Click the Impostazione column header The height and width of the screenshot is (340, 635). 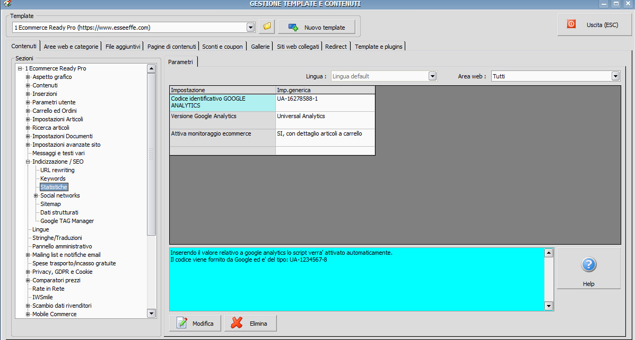click(222, 90)
